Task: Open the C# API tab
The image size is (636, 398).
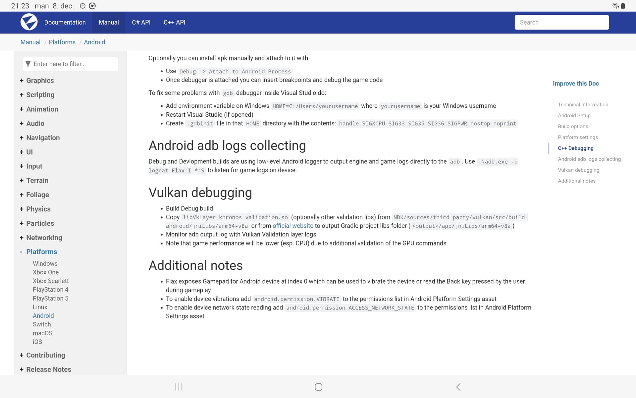Action: click(x=141, y=22)
